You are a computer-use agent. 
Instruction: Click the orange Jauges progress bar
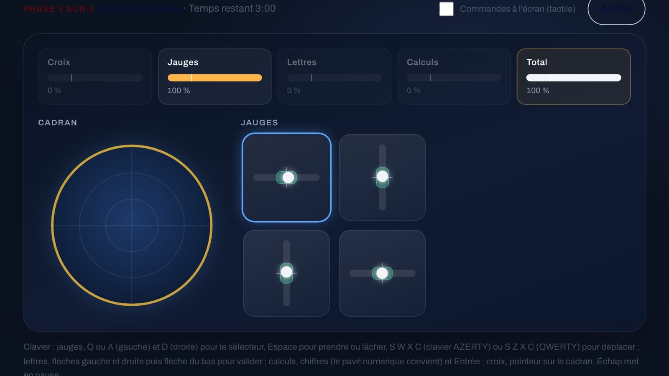pyautogui.click(x=215, y=78)
